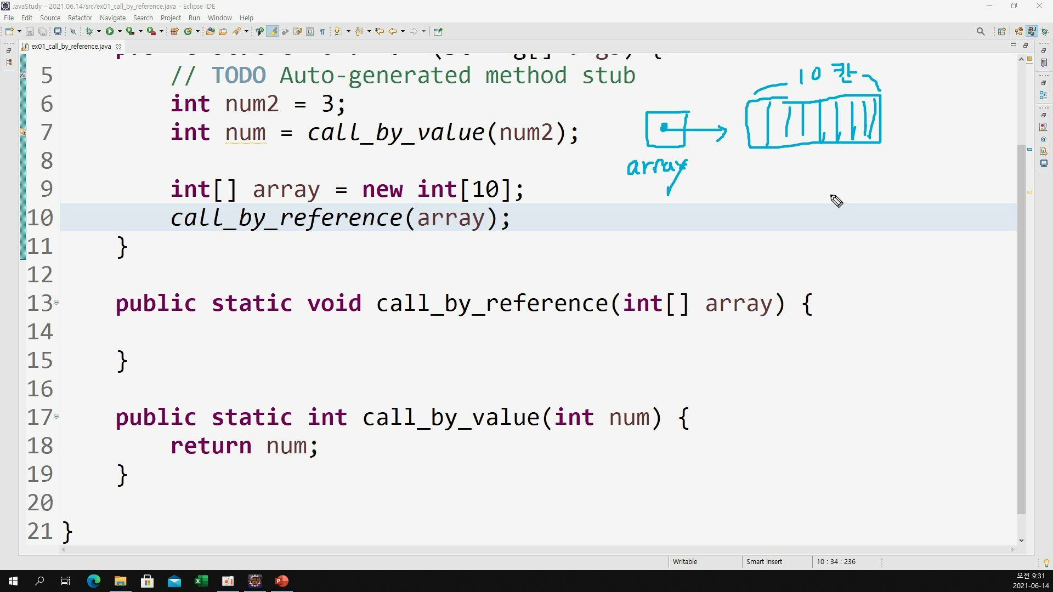Screen dimensions: 1053x592
Task: Expand the Run button dropdown arrow
Action: coord(120,31)
